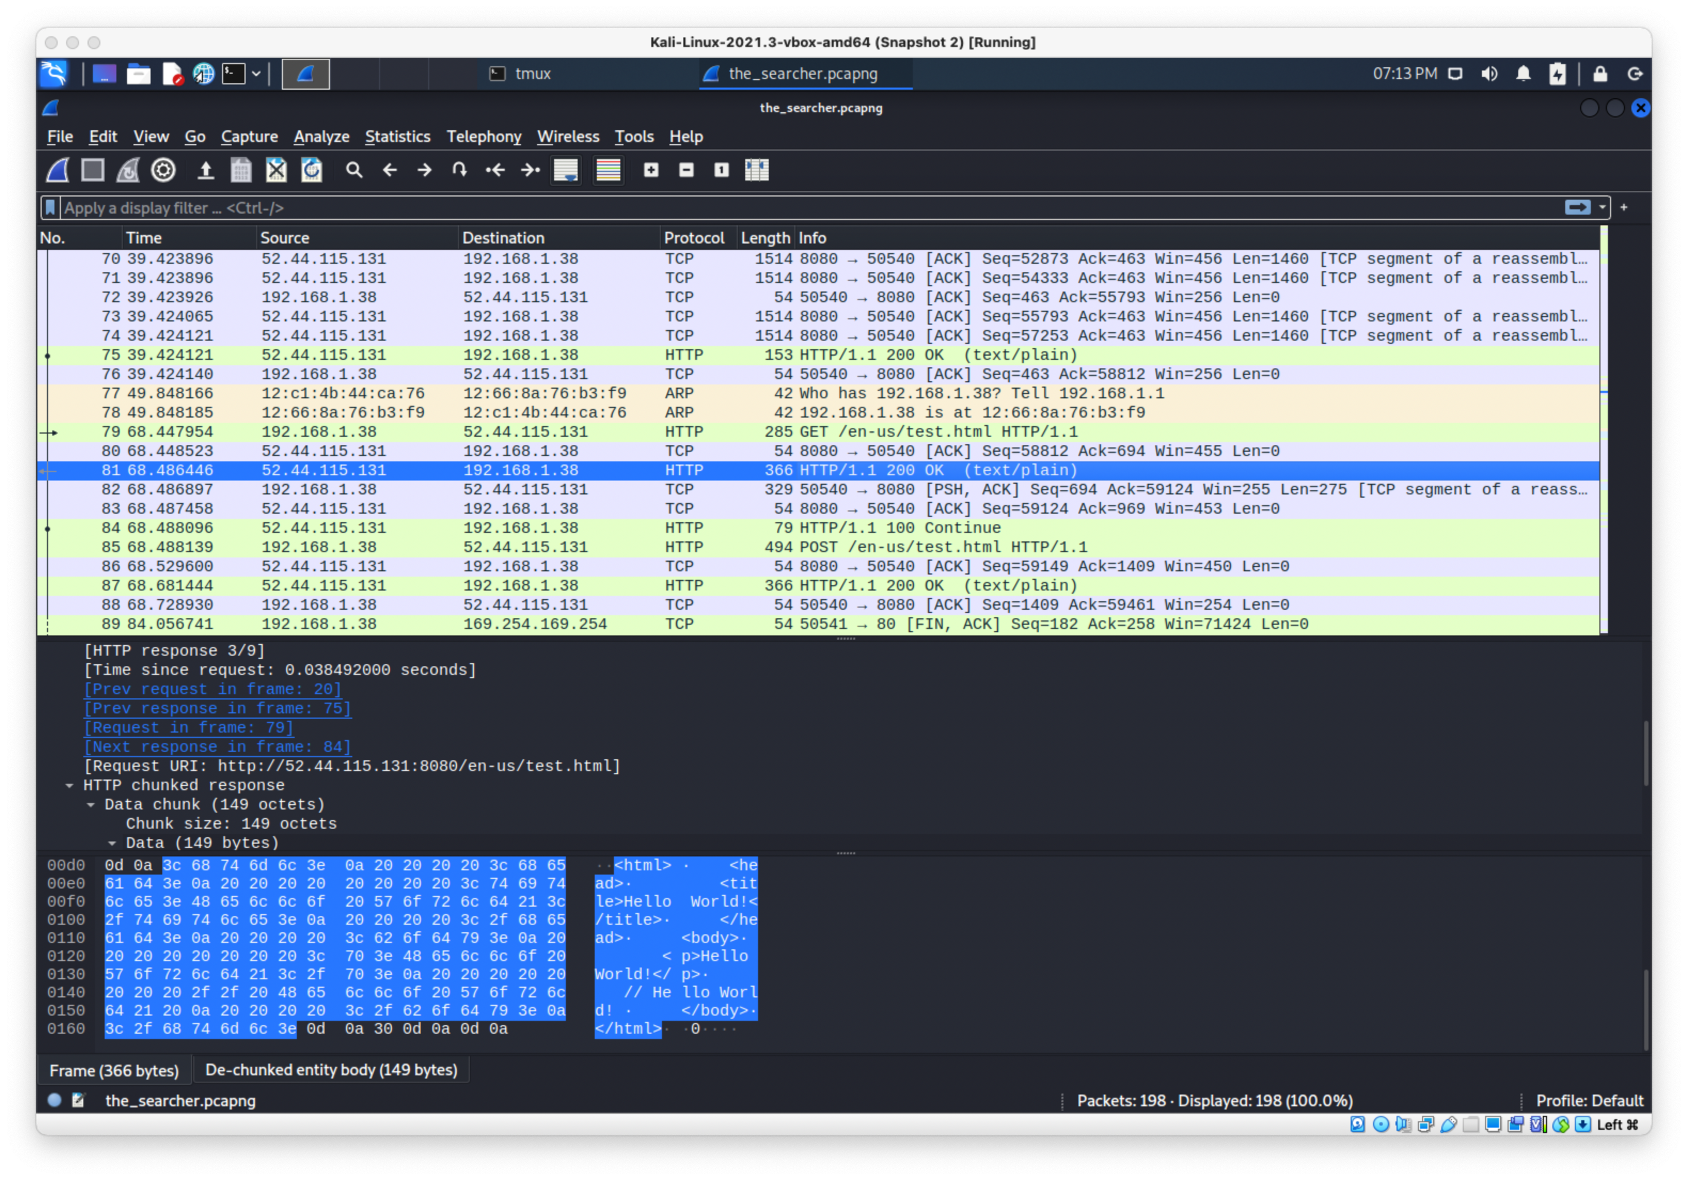Image resolution: width=1688 pixels, height=1180 pixels.
Task: Follow the Request in frame 79 link
Action: tap(188, 727)
